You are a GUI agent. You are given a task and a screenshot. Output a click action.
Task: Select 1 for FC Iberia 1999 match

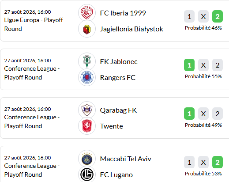(x=189, y=16)
